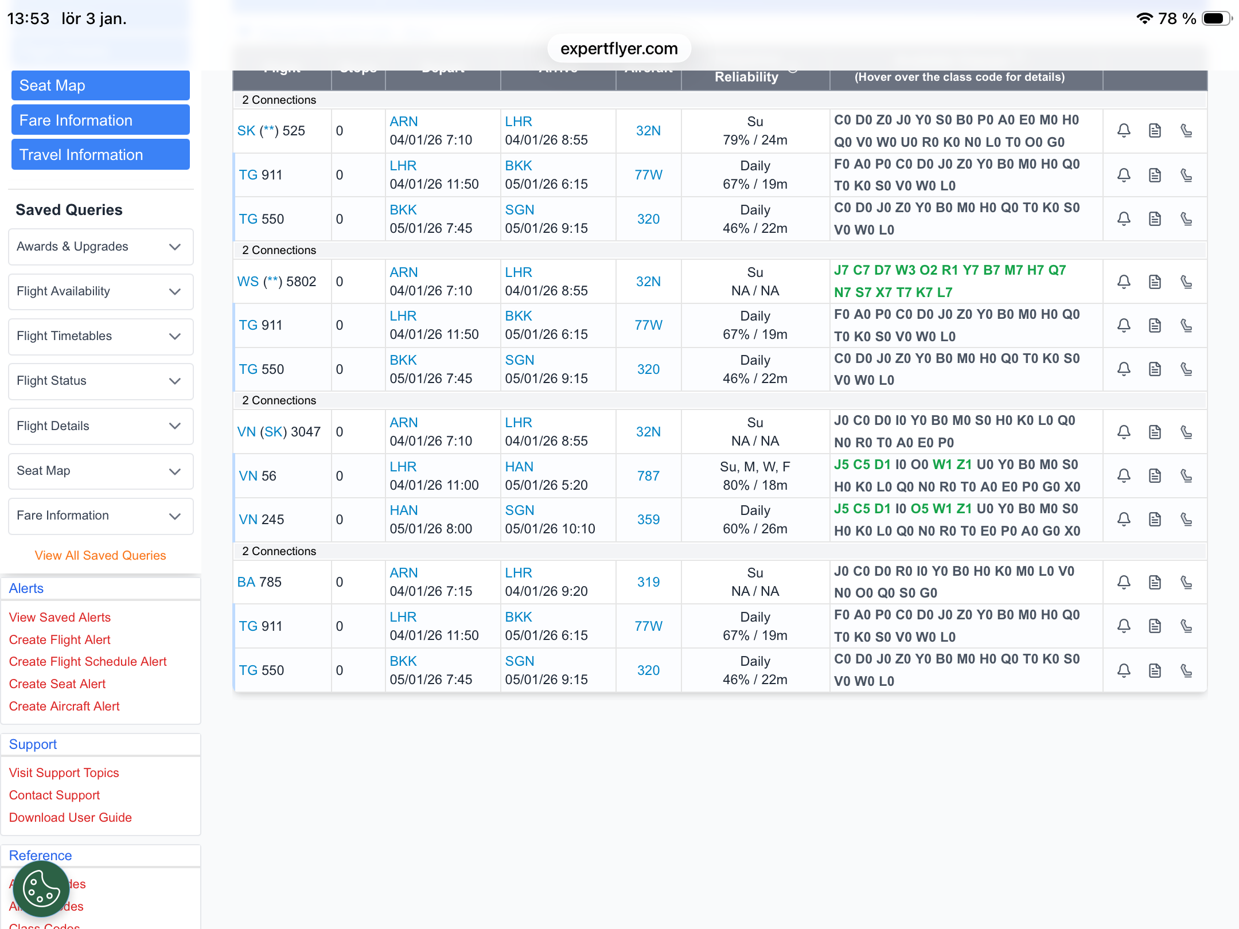Click alert bell icon for BA 785 row

click(1124, 582)
